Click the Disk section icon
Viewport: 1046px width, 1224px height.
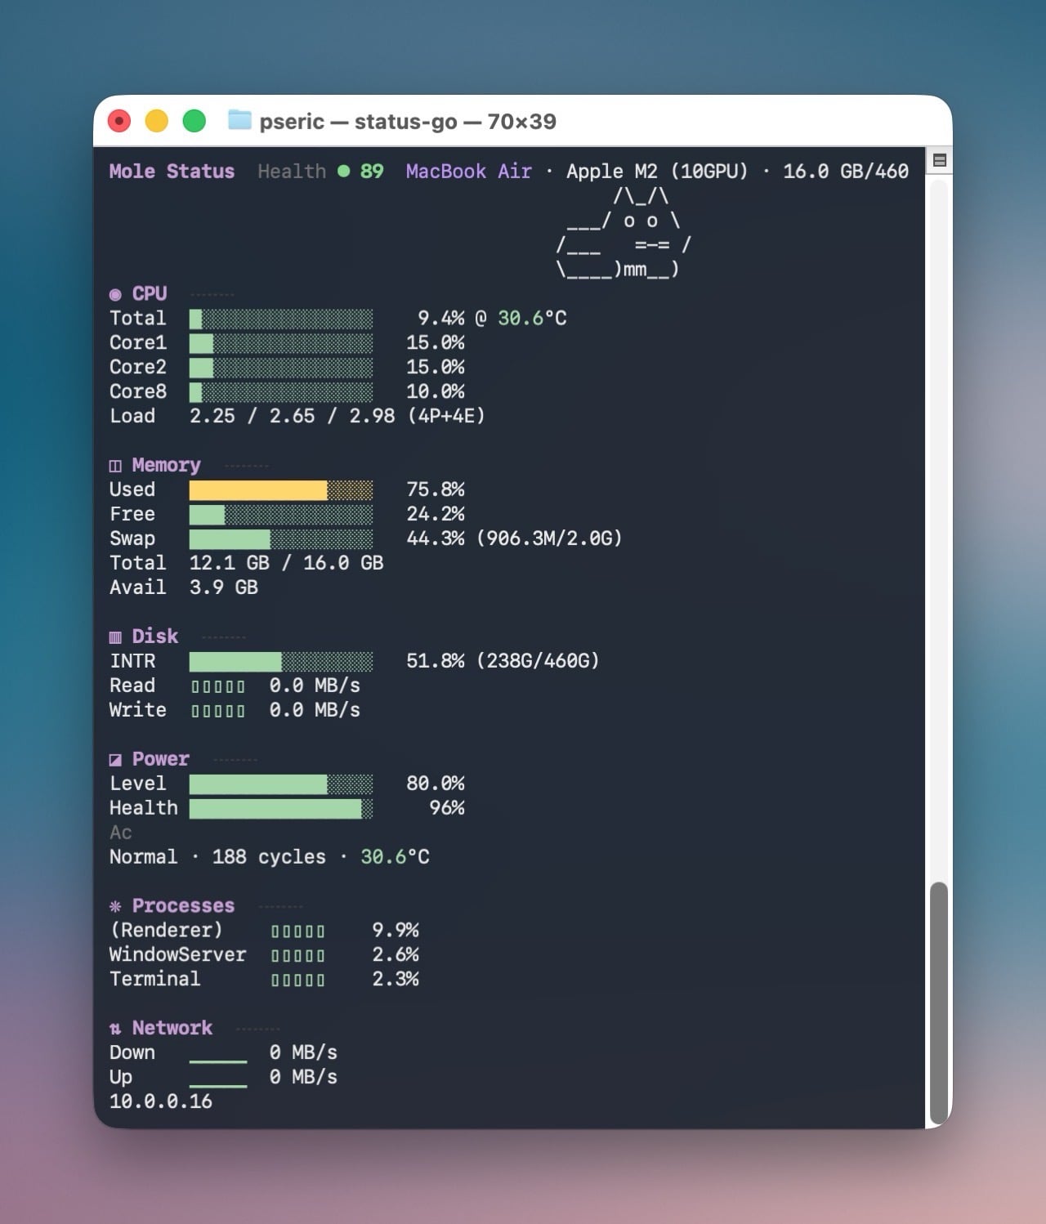coord(115,637)
